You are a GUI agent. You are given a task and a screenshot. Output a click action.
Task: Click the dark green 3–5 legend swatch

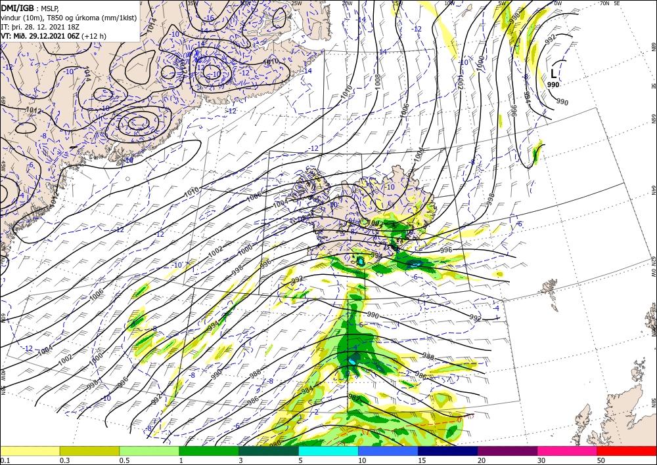[x=269, y=451]
